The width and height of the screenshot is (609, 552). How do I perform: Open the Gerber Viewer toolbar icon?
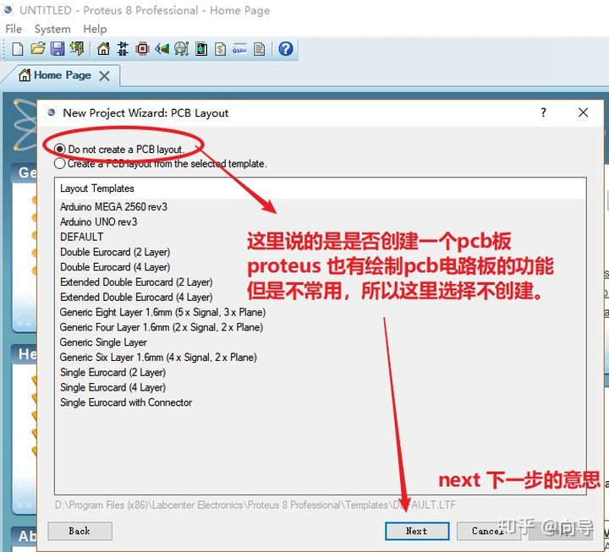181,49
